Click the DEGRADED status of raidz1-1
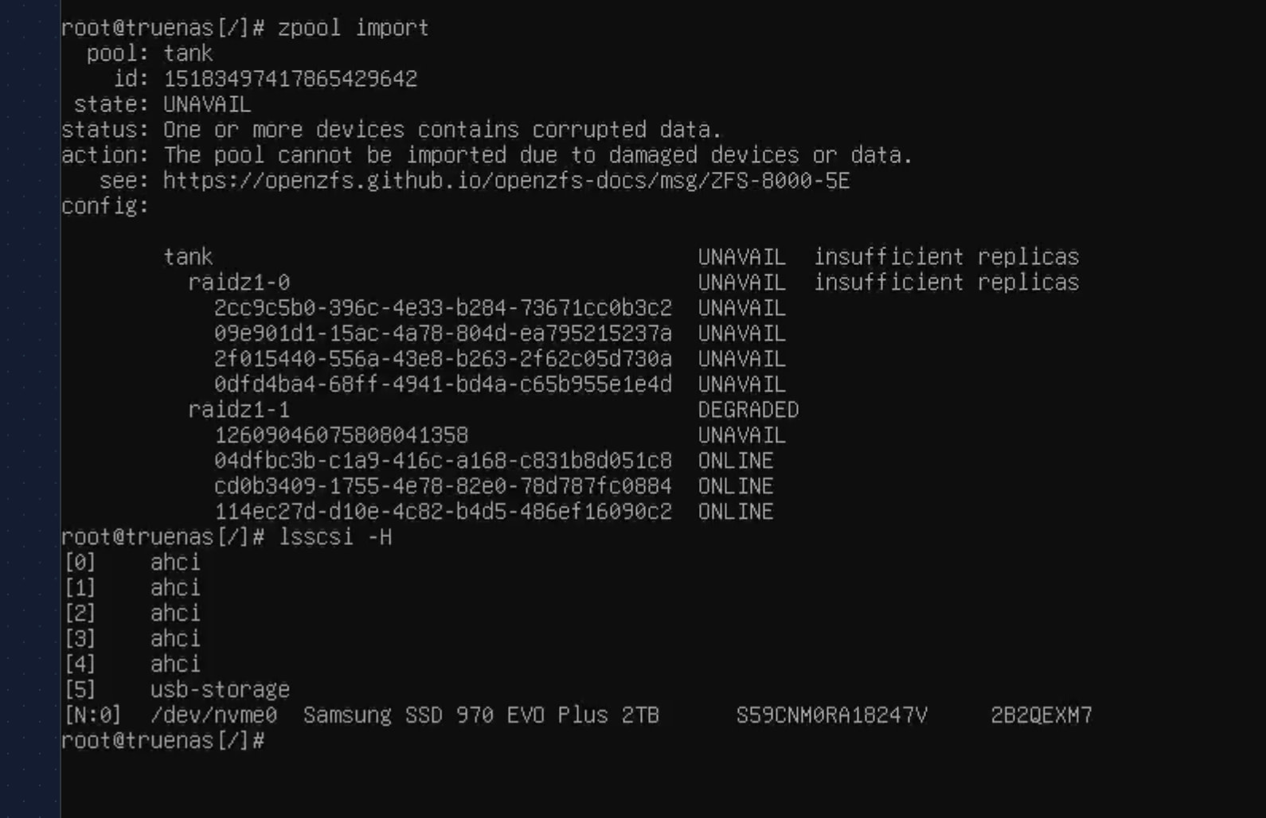Image resolution: width=1266 pixels, height=818 pixels. [748, 410]
